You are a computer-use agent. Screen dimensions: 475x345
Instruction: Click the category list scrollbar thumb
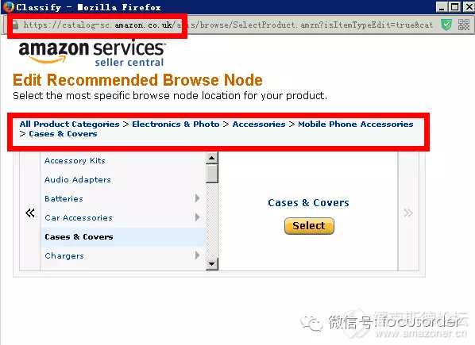tap(212, 174)
